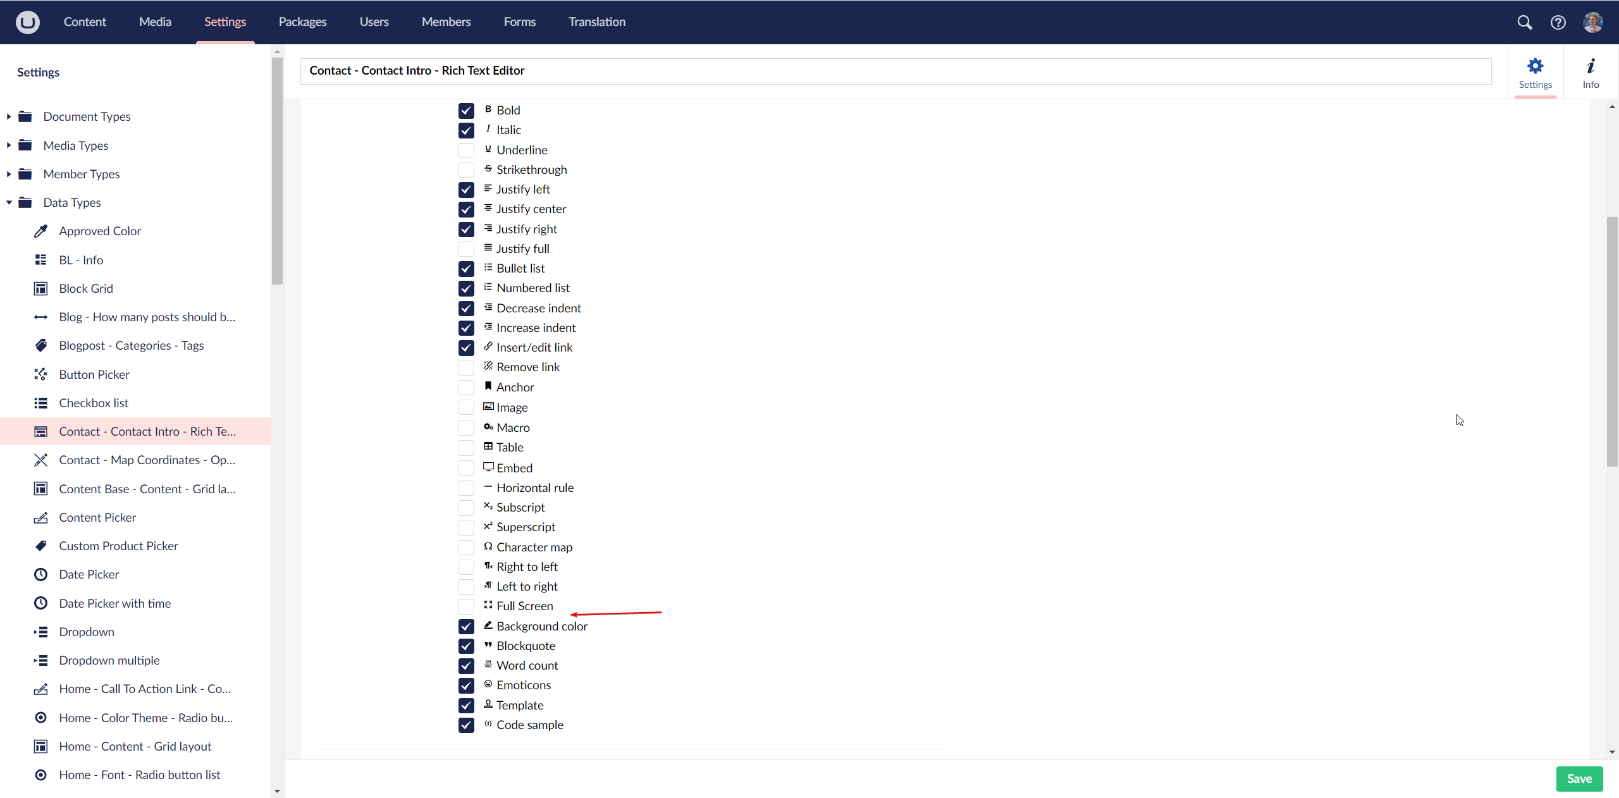Enable the Underline checkbox
This screenshot has width=1619, height=798.
(466, 150)
